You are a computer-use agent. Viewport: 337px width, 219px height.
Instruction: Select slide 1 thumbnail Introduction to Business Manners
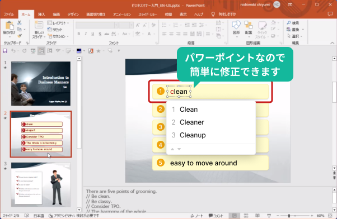pos(41,83)
